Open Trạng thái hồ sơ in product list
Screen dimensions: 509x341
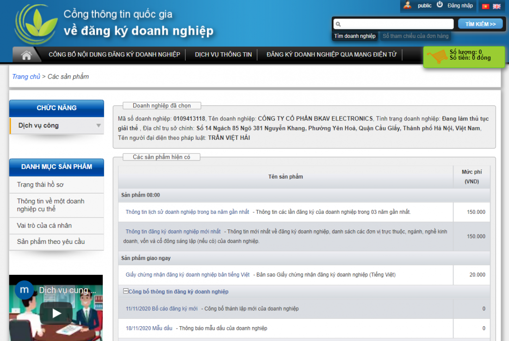[40, 185]
